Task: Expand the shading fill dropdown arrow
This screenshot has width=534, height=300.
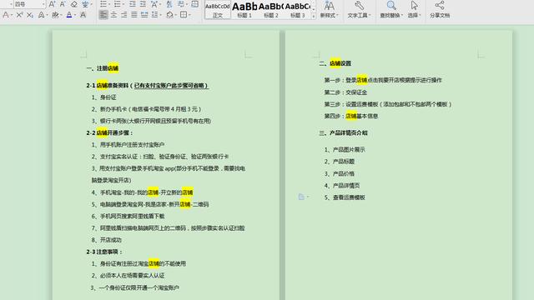Action: pyautogui.click(x=175, y=15)
